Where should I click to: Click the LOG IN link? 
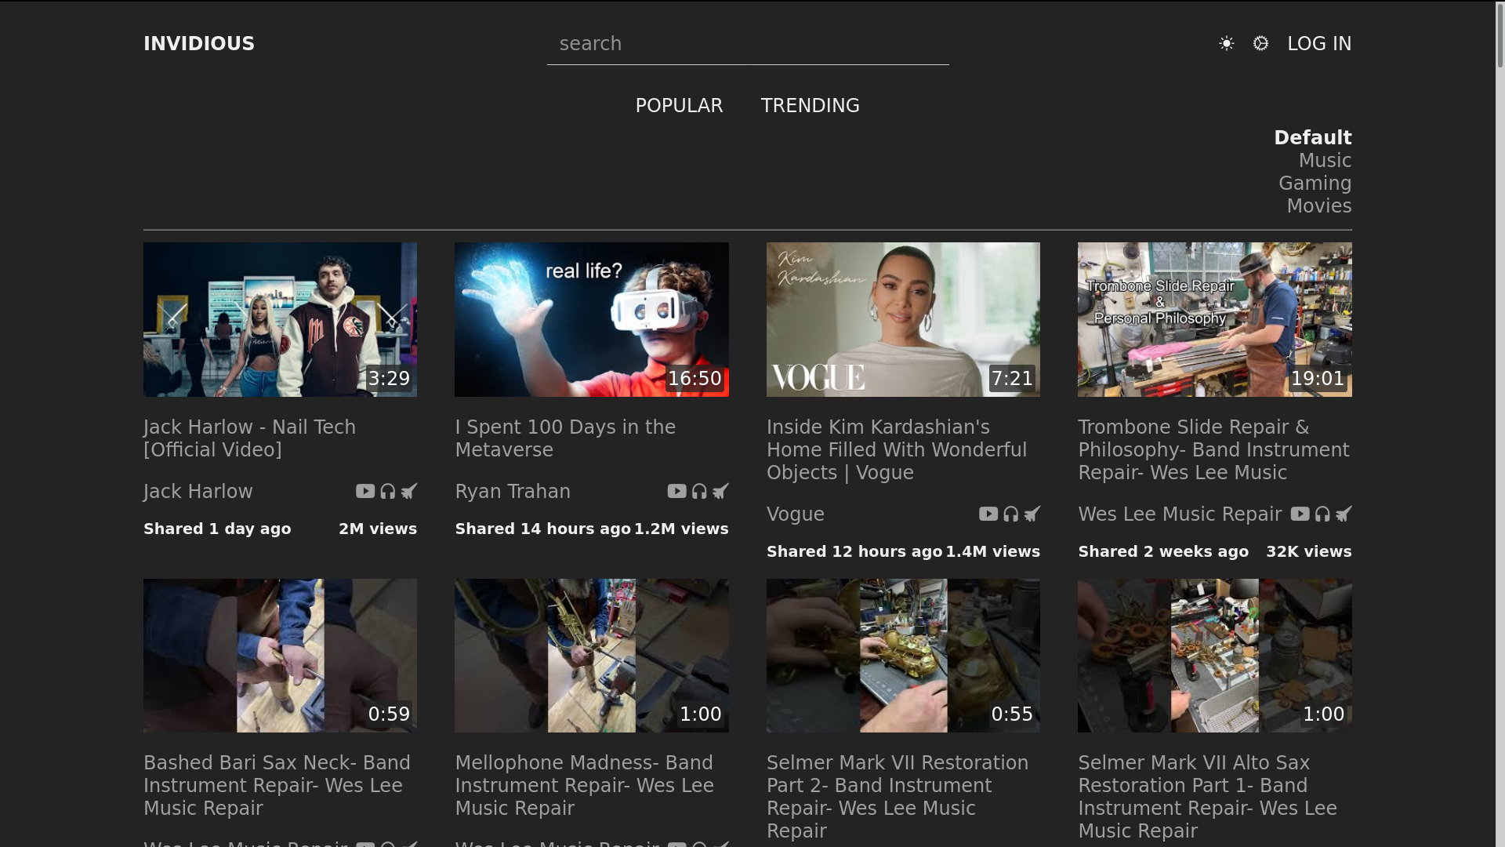tap(1319, 44)
